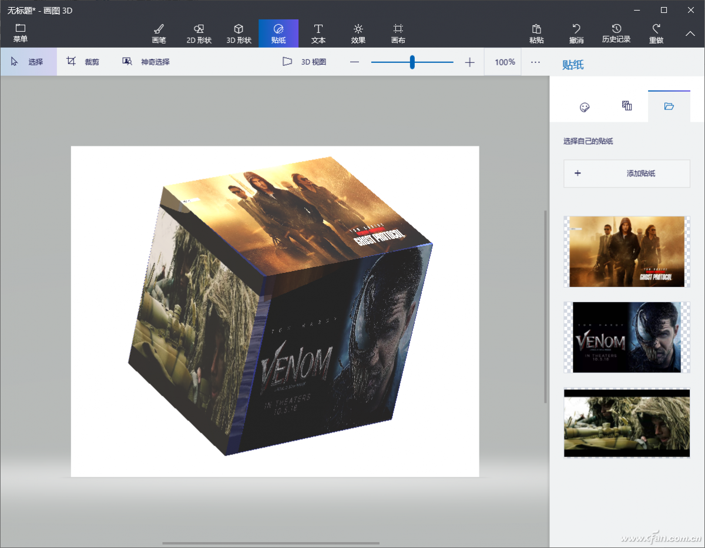Select the 画笔 brushes tool
This screenshot has height=548, width=705.
pos(159,34)
